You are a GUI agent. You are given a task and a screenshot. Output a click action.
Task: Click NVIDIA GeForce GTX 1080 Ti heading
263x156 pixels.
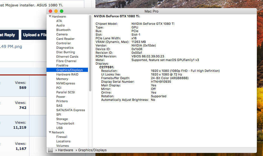(x=117, y=16)
